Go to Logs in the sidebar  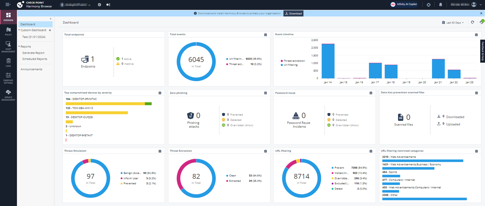(8, 62)
